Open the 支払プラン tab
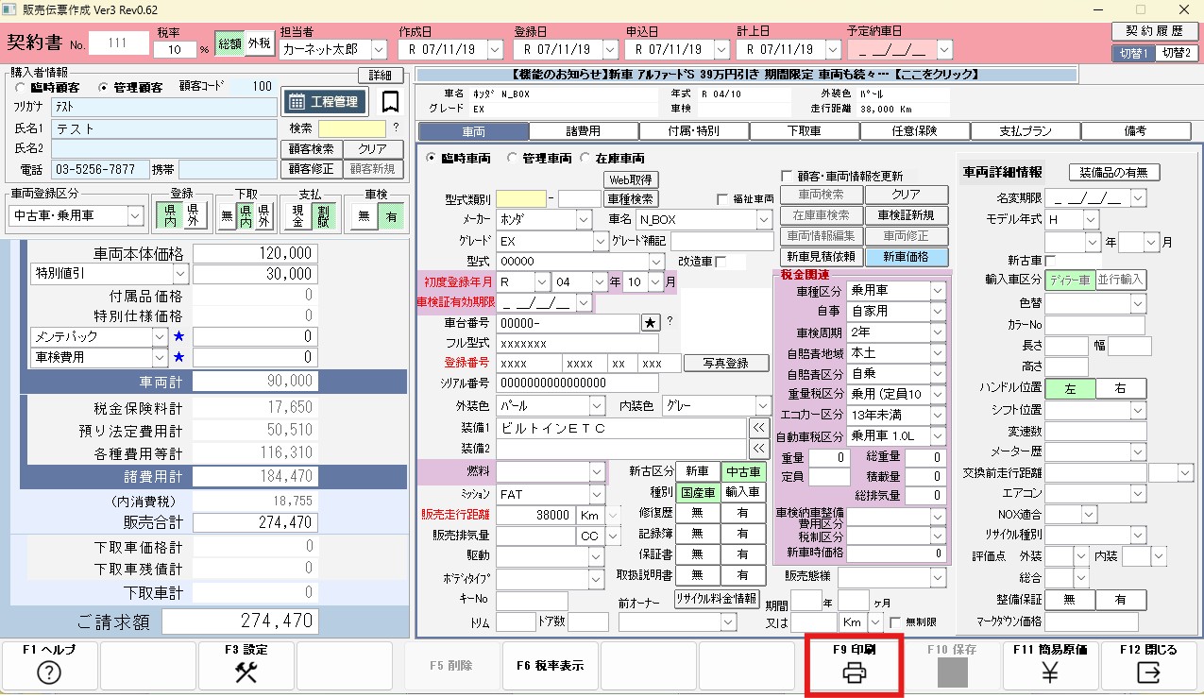This screenshot has width=1204, height=698. click(1024, 131)
